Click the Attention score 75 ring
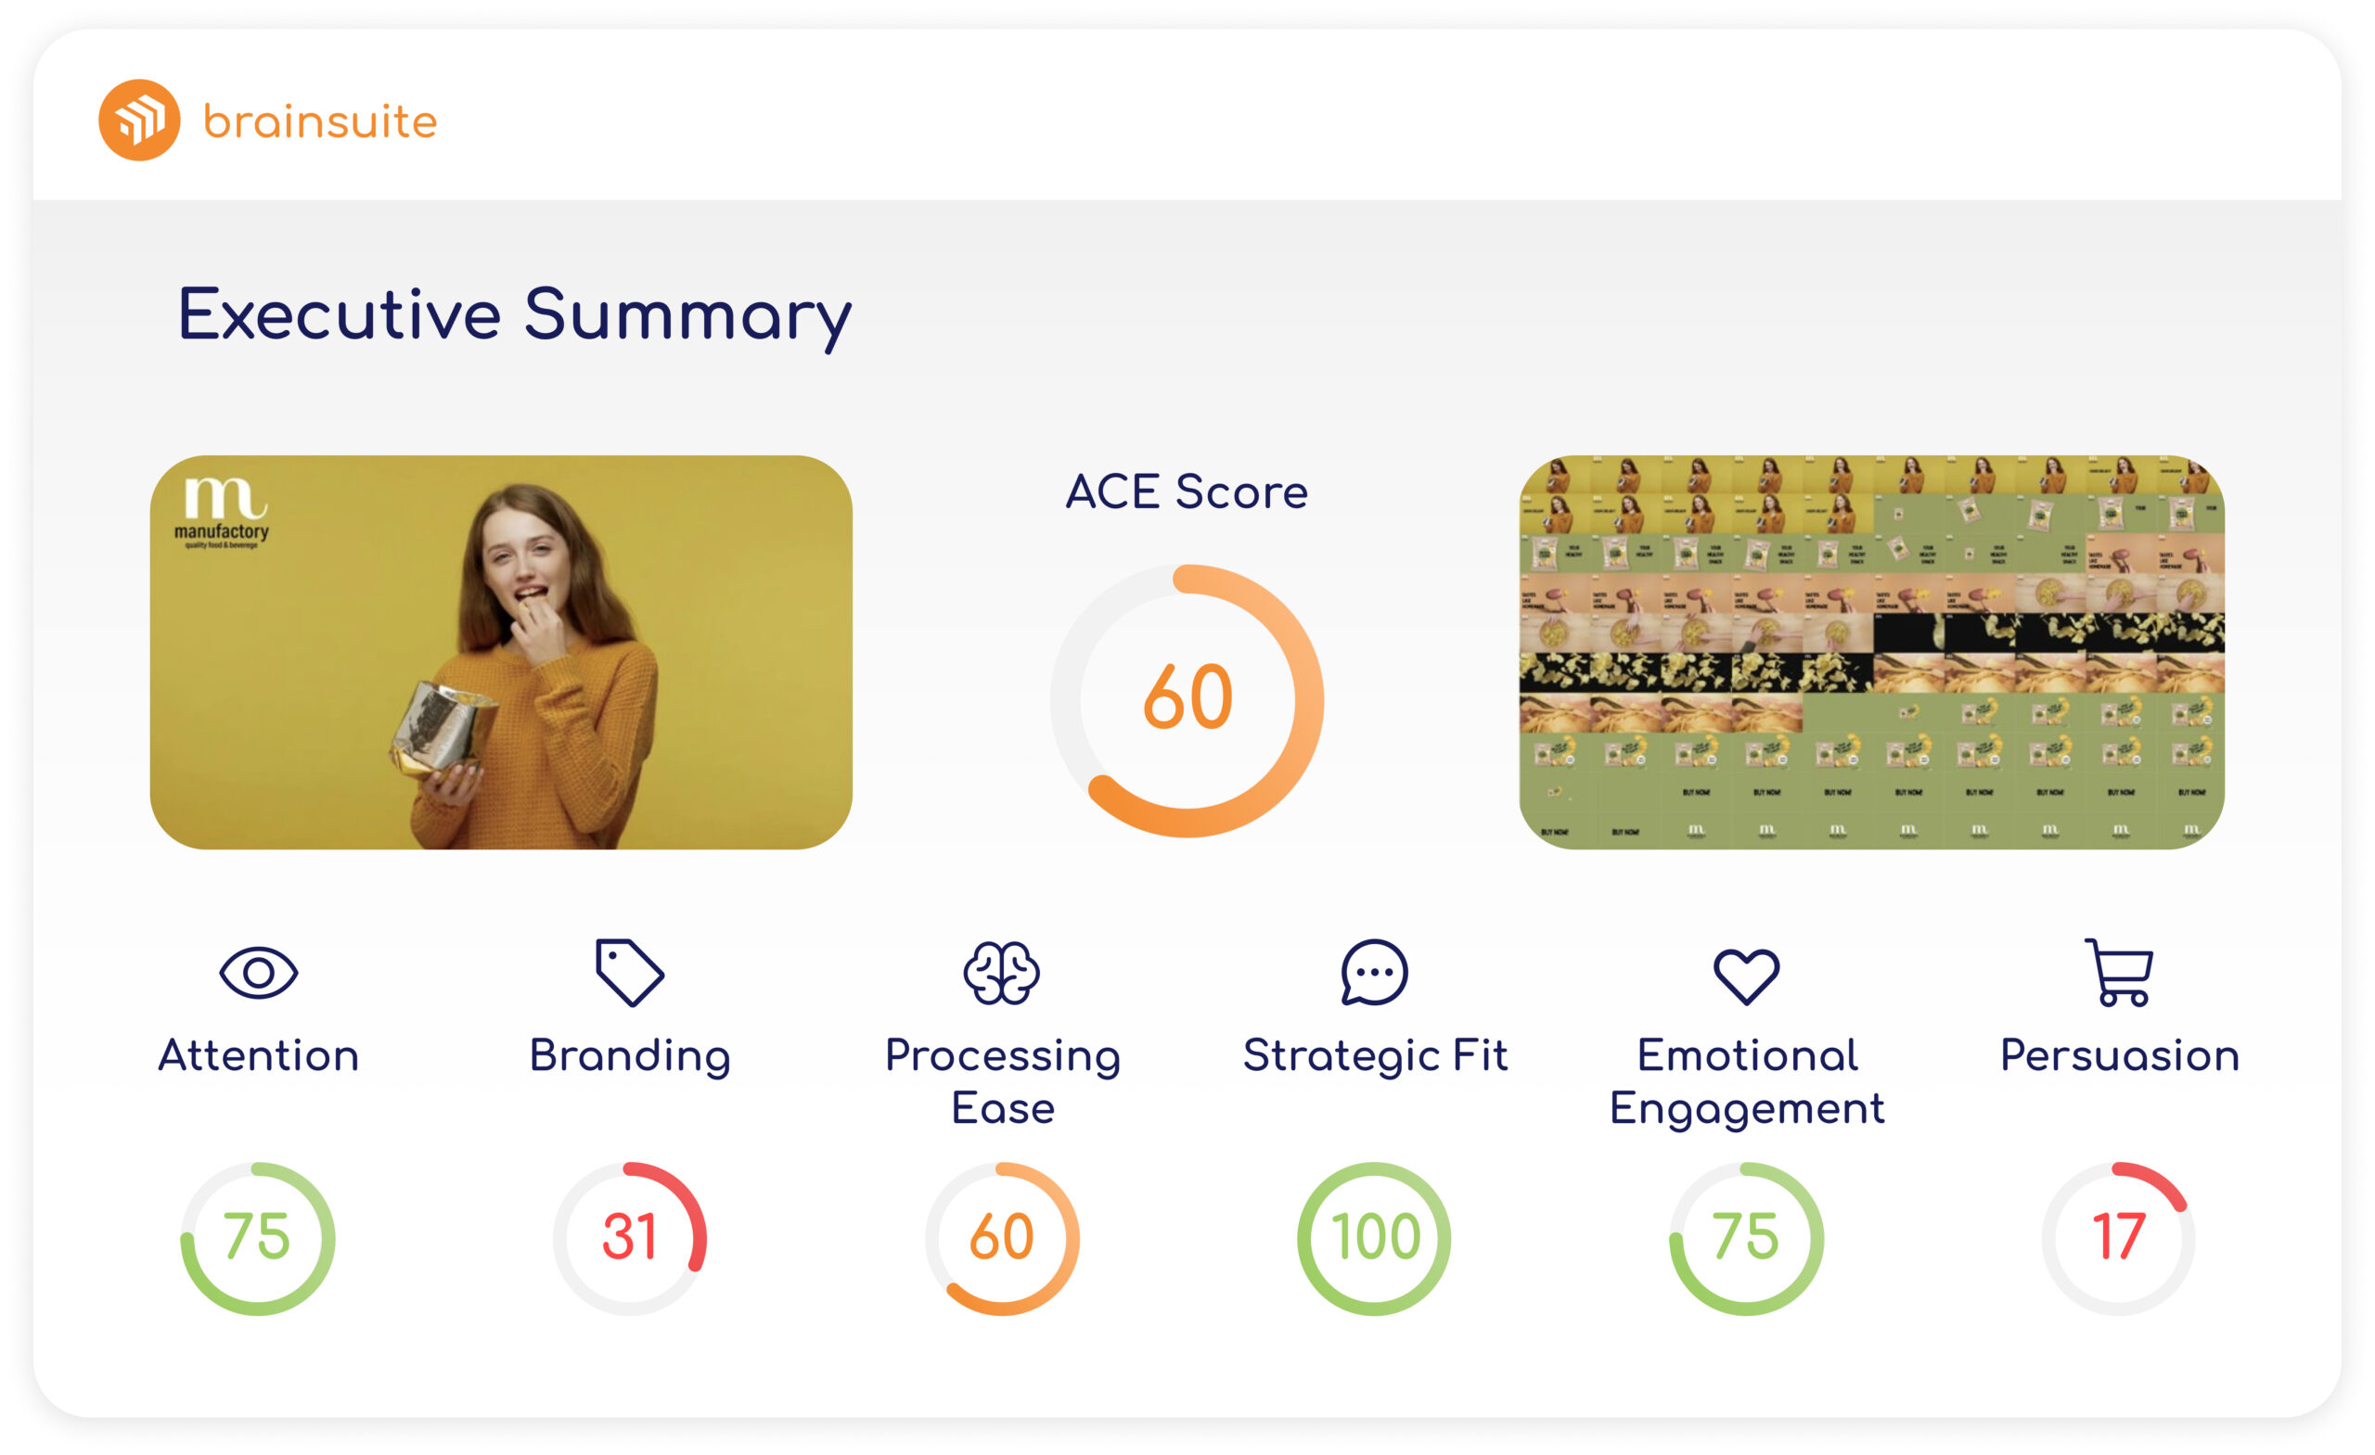Viewport: 2375px width, 1455px height. (x=257, y=1237)
